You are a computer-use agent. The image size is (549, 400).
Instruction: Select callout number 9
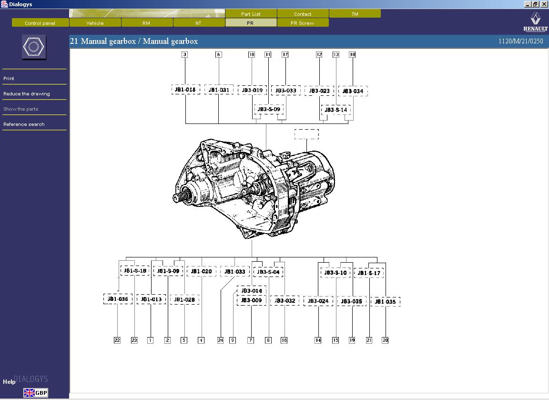[x=233, y=340]
